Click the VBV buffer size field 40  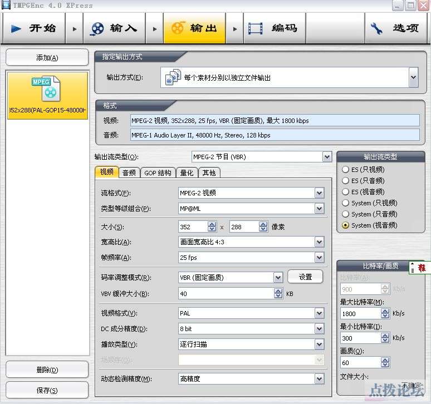coord(226,294)
